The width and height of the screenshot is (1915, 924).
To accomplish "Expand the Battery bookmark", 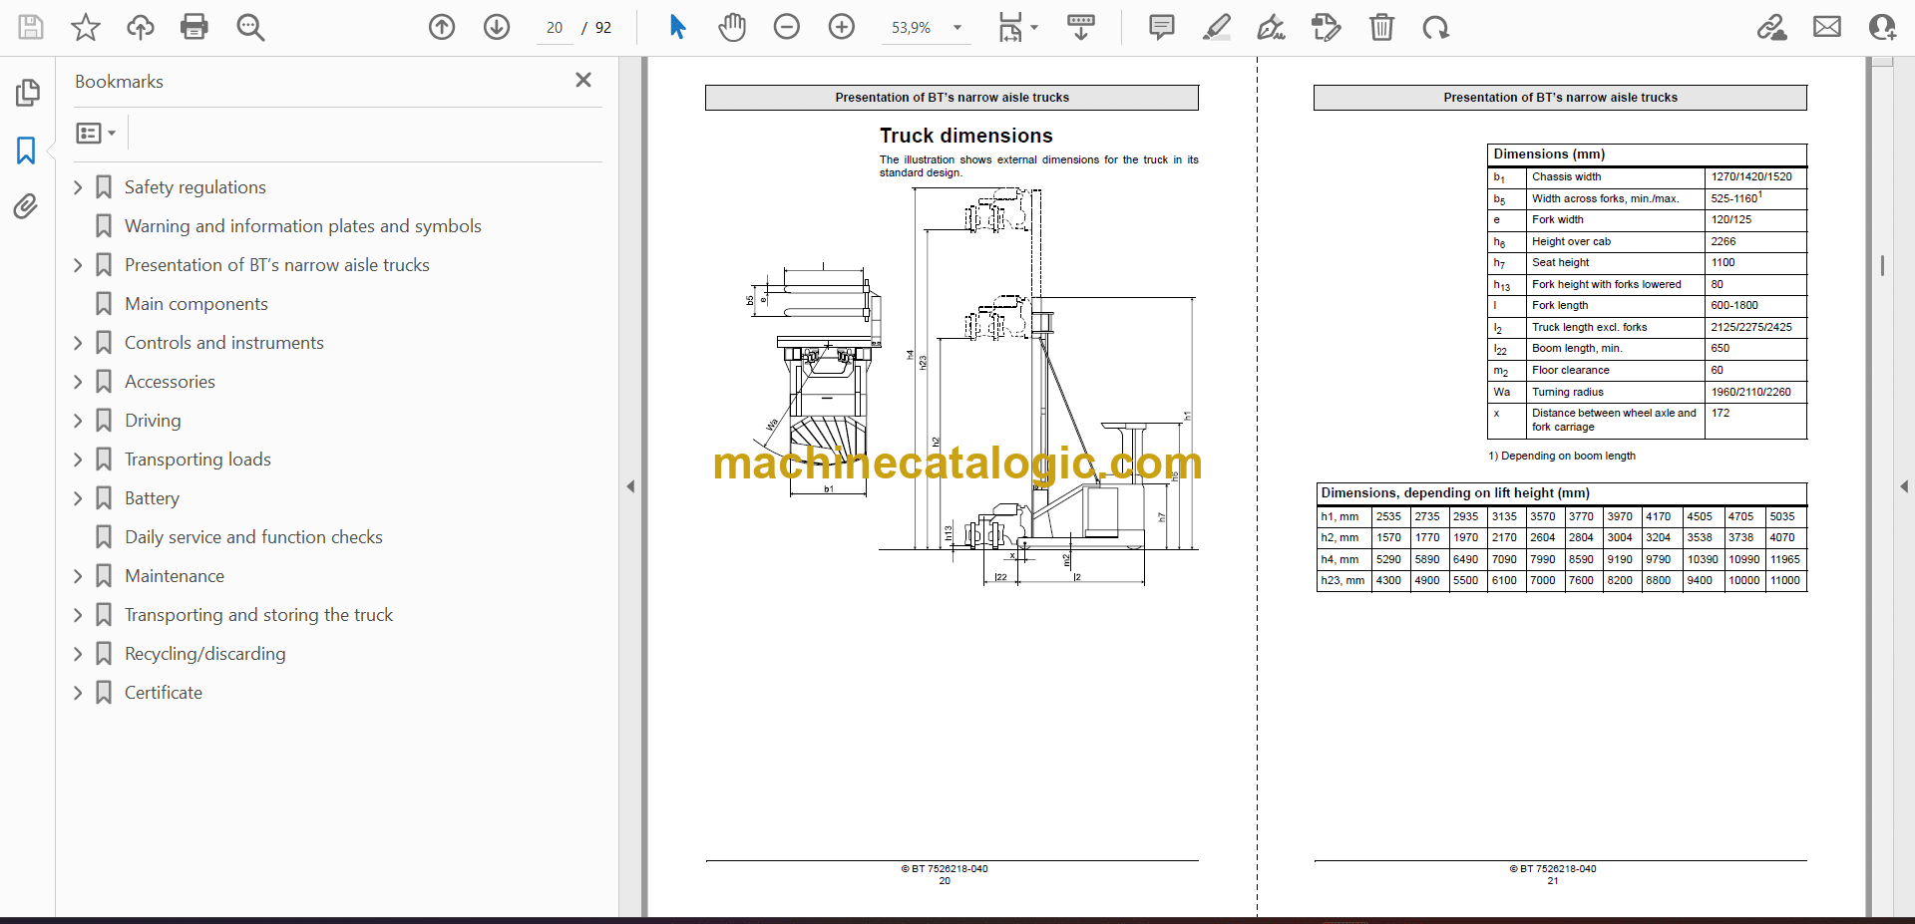I will click(x=78, y=498).
